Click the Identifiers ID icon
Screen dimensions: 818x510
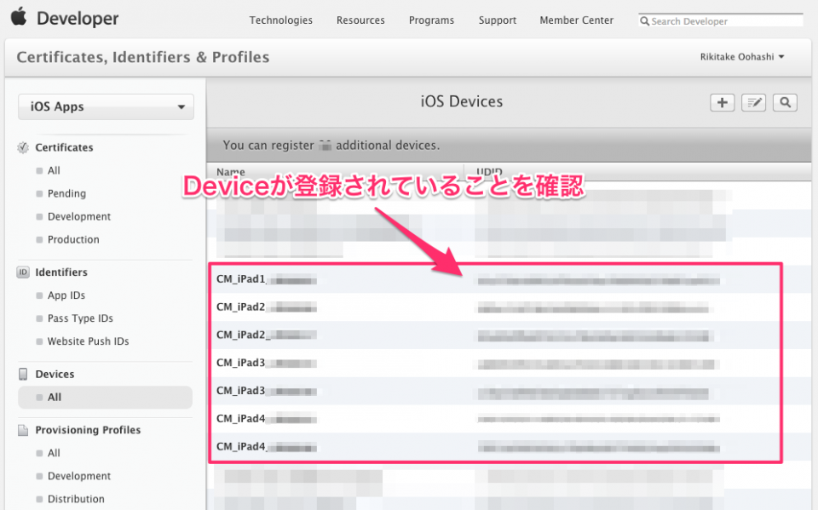[x=23, y=272]
